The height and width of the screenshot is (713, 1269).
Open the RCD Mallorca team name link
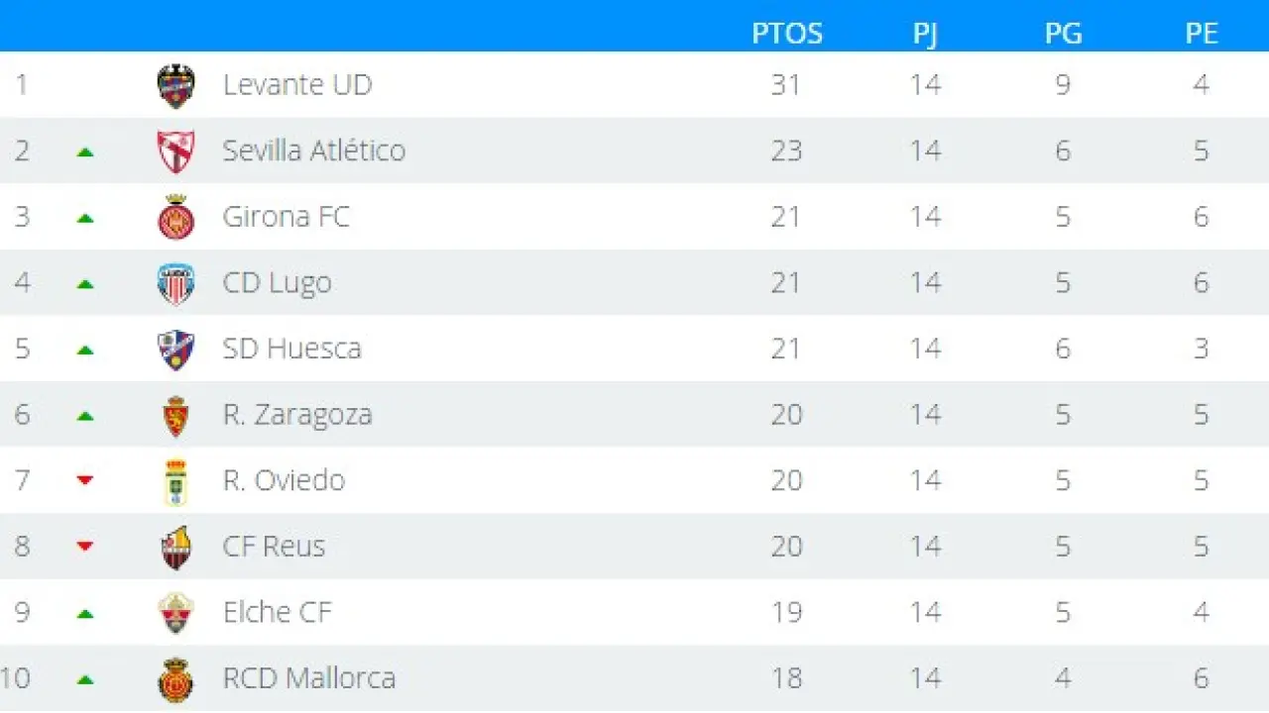coord(309,678)
